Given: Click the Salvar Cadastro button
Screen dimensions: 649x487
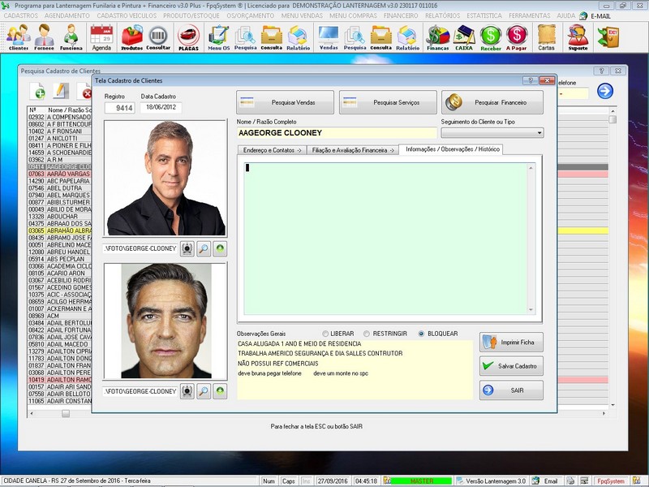Looking at the screenshot, I should (512, 366).
